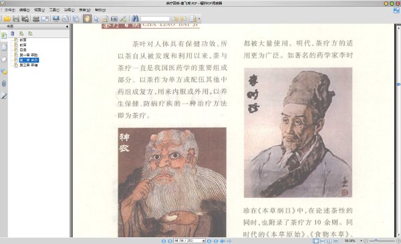
Task: Open the Attachments paperclip sidebar icon
Action: 4,84
